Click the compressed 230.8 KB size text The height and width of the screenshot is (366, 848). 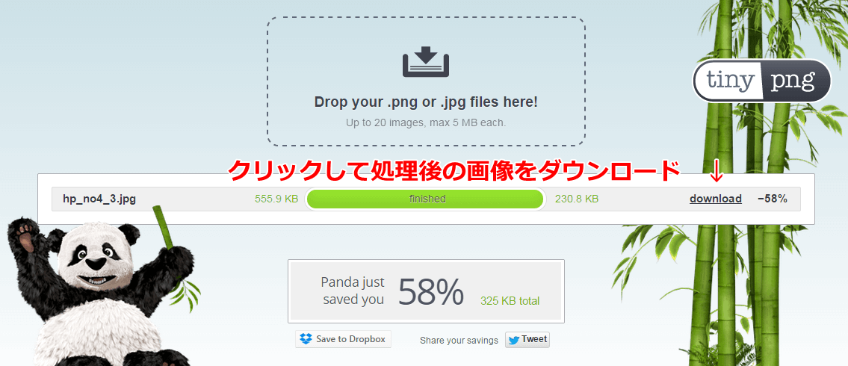point(577,199)
